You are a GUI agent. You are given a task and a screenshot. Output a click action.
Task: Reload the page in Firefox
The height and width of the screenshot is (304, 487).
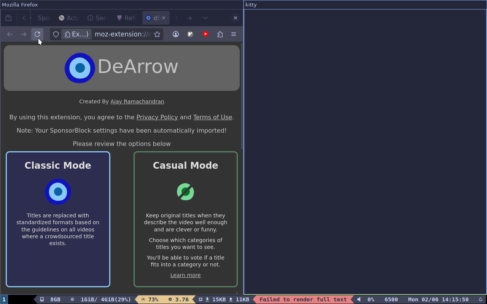(x=37, y=34)
